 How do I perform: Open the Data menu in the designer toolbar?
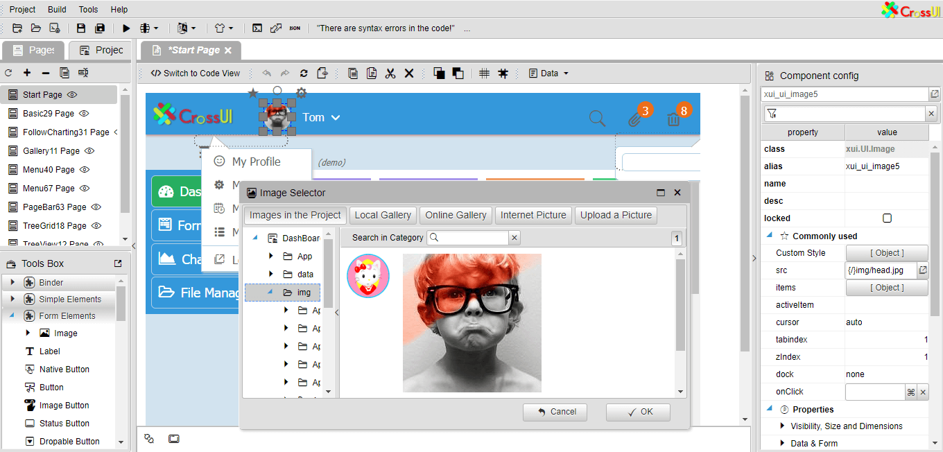coord(548,73)
